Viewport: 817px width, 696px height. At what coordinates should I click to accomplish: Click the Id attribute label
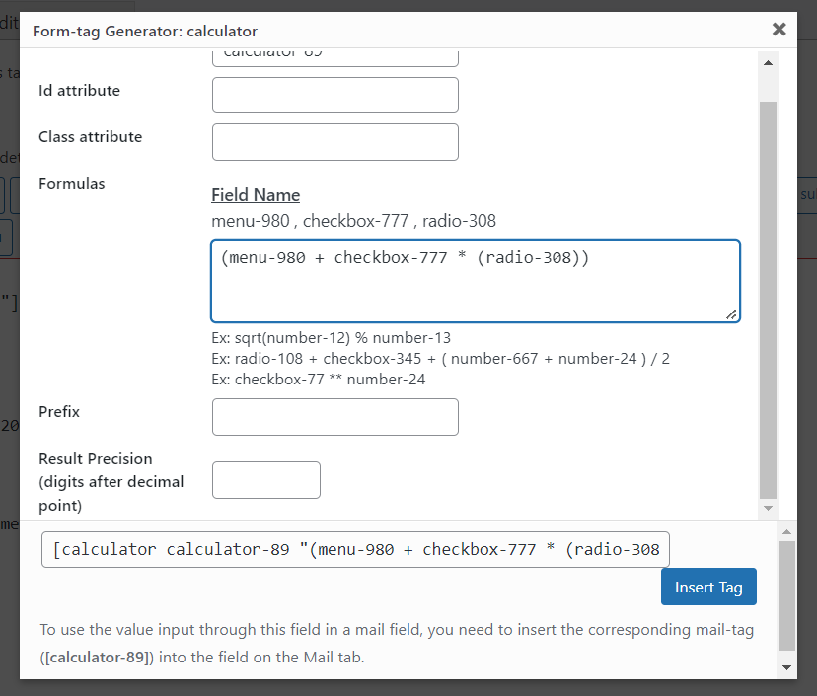pos(79,91)
